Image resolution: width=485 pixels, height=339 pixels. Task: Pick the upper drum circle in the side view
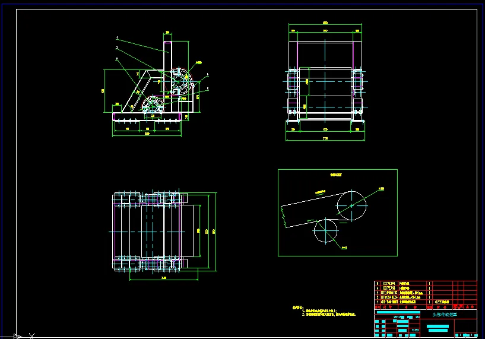point(179,82)
